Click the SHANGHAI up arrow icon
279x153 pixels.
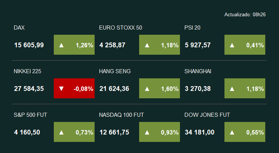(x=232, y=89)
